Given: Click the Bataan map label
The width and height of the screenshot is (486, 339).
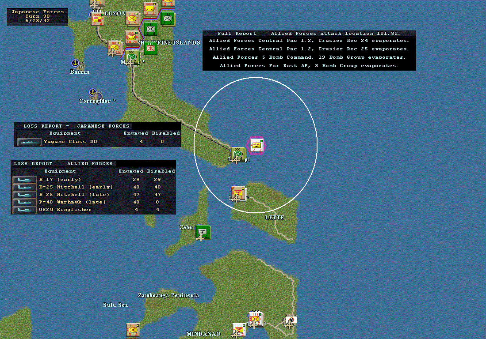Looking at the screenshot, I should click(80, 72).
